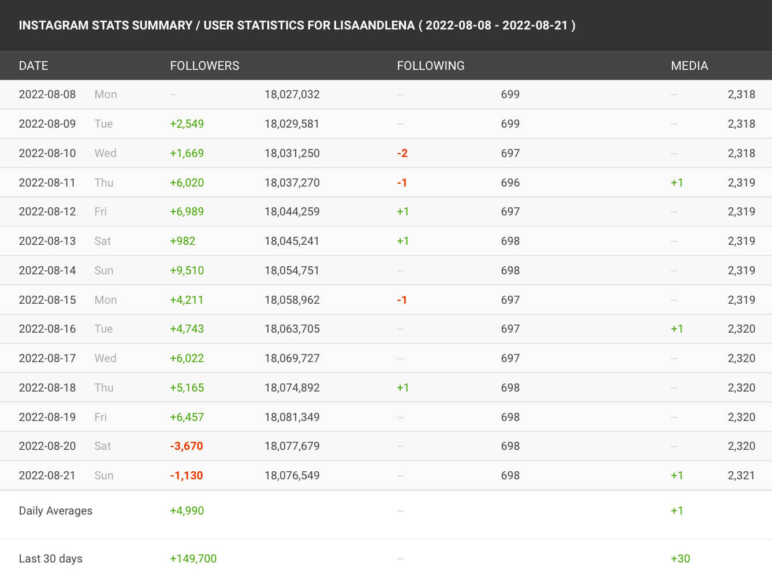Viewport: 772px width, 585px height.
Task: Click last 30 days followers +149,700
Action: pyautogui.click(x=193, y=558)
